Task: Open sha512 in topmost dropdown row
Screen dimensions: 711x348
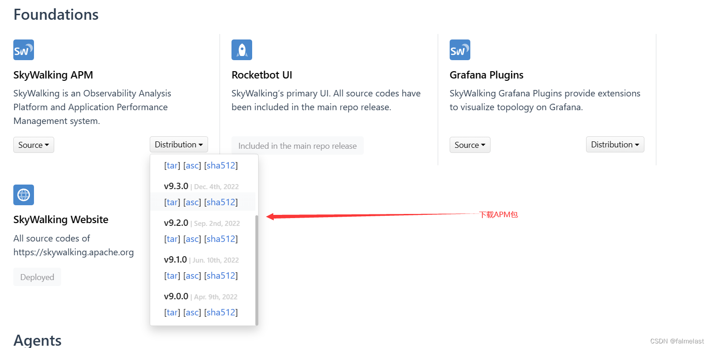Action: pos(221,165)
